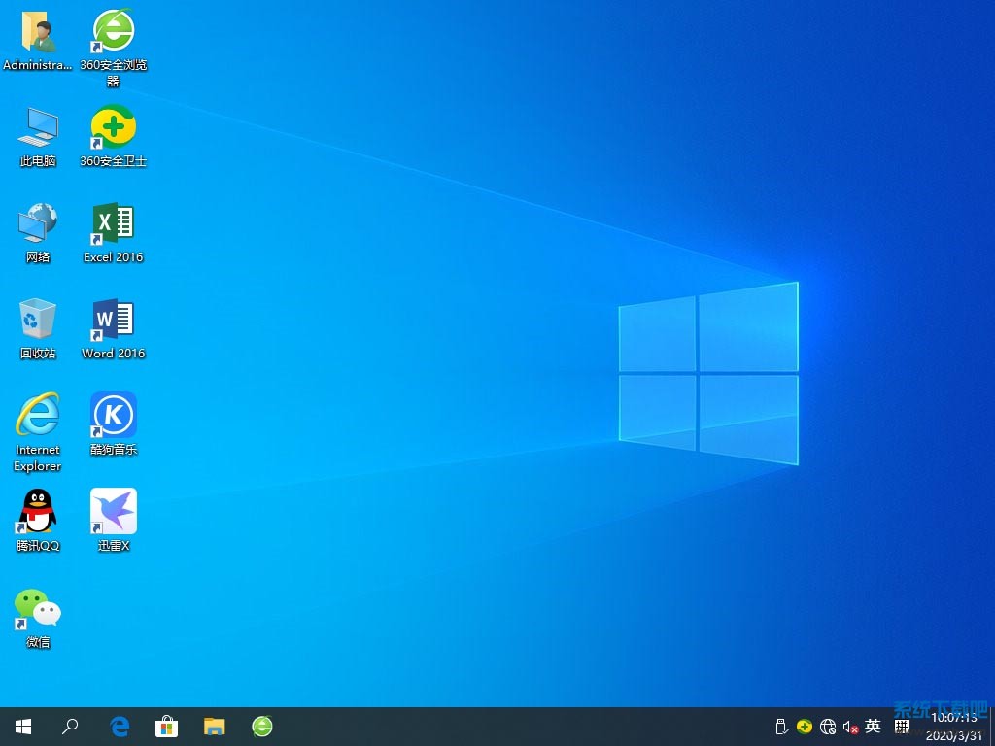The height and width of the screenshot is (746, 995).
Task: Click the taskbar search magnifier
Action: 70,727
